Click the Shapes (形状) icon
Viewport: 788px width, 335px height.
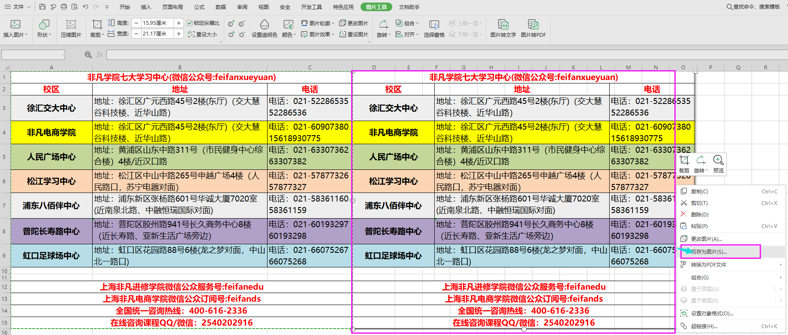(x=44, y=24)
